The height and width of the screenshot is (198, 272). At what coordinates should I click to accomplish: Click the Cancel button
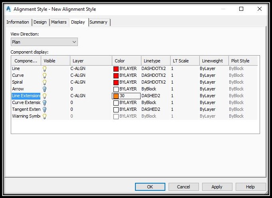click(184, 187)
